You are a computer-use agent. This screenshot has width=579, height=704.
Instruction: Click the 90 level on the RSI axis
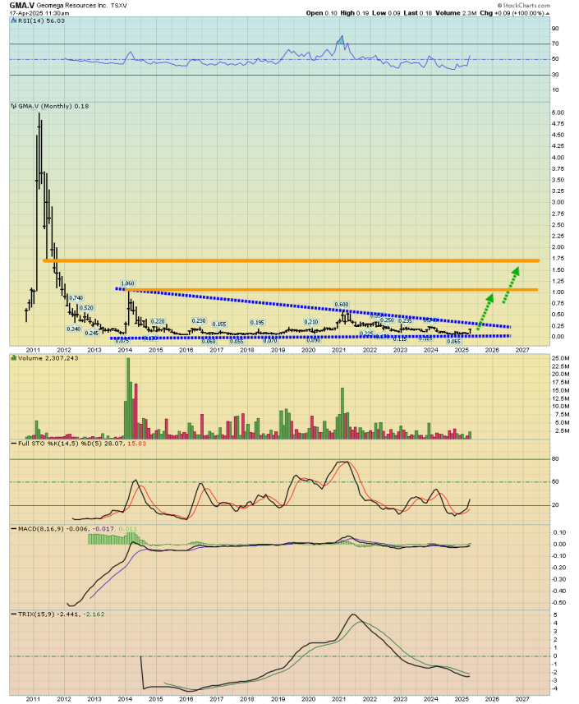[x=555, y=29]
